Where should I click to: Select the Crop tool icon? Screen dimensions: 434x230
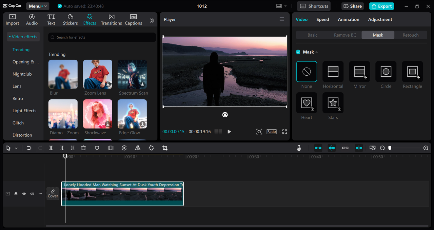point(165,148)
